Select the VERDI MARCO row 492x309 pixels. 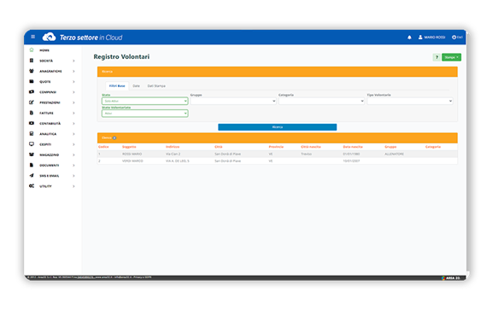tap(278, 161)
